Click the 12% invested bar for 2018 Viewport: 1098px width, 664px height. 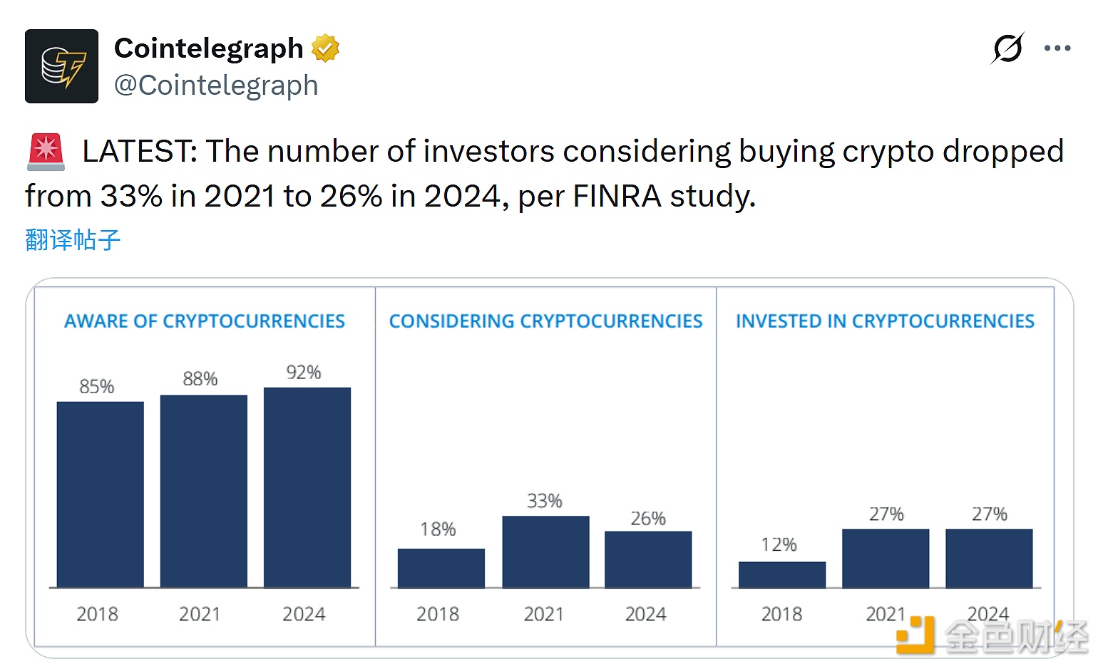[x=782, y=574]
